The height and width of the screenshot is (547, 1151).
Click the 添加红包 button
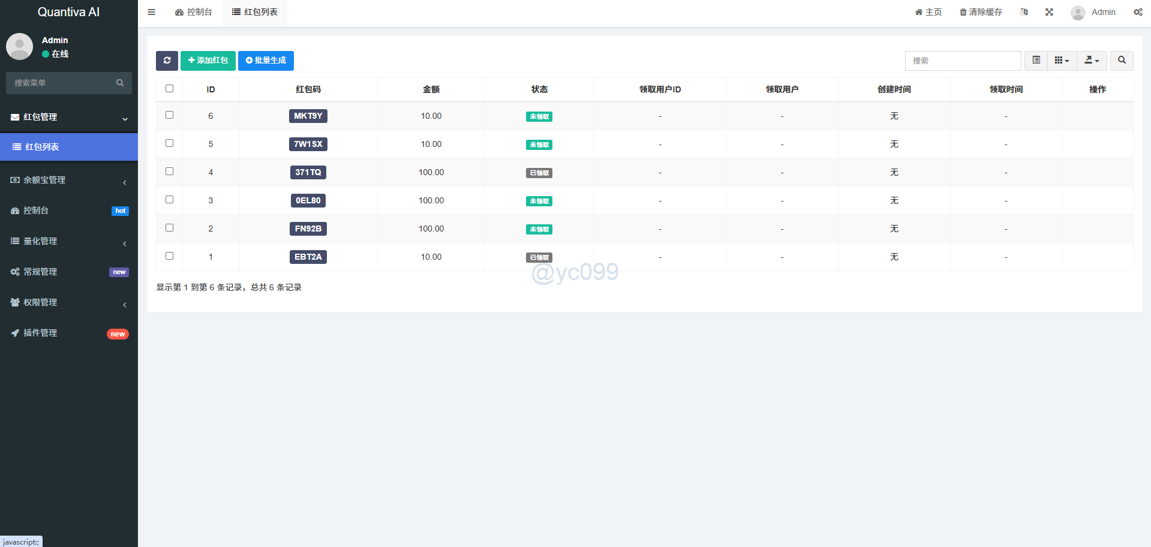click(x=208, y=61)
